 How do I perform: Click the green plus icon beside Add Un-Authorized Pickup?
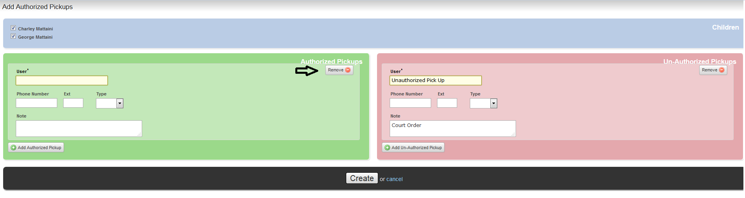[387, 148]
